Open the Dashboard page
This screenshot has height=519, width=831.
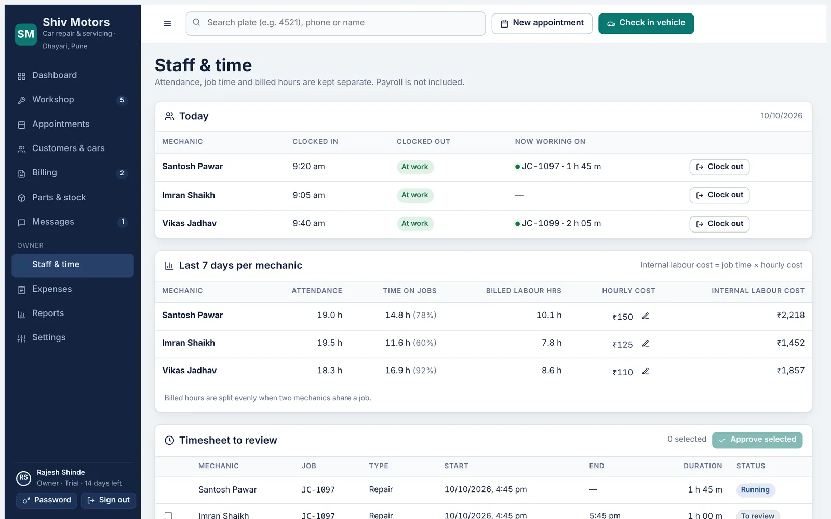(73, 75)
